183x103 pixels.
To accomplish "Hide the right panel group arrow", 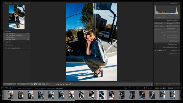I will pos(182,44).
